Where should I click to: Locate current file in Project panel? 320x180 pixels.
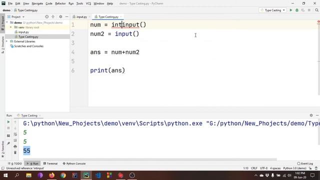click(x=46, y=16)
